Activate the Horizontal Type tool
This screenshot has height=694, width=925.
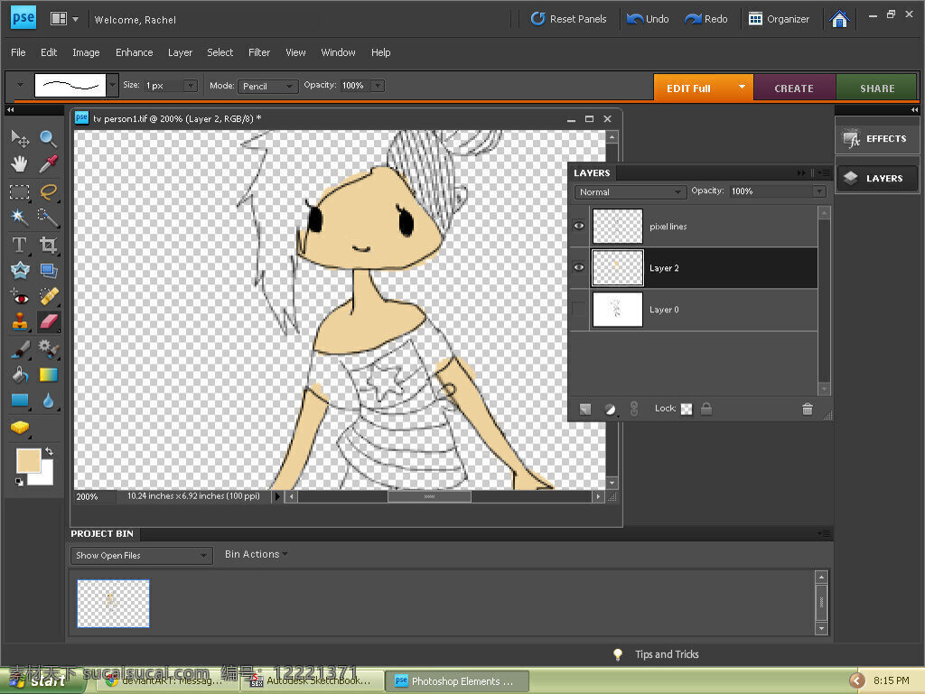click(x=20, y=245)
